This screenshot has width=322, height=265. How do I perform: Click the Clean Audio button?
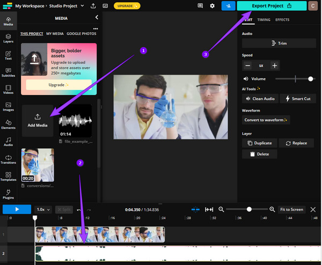(x=260, y=99)
